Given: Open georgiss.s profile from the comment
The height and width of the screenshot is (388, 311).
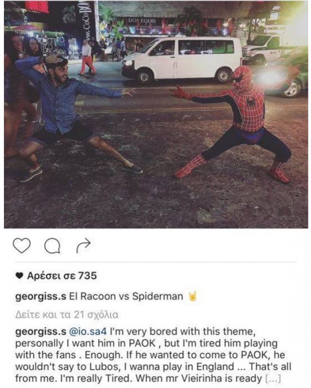Looking at the screenshot, I should [x=41, y=332].
